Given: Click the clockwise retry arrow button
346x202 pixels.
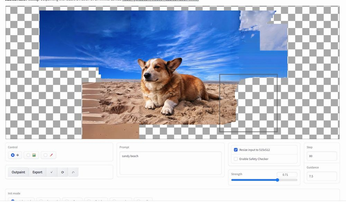Looking at the screenshot, I should click(62, 172).
